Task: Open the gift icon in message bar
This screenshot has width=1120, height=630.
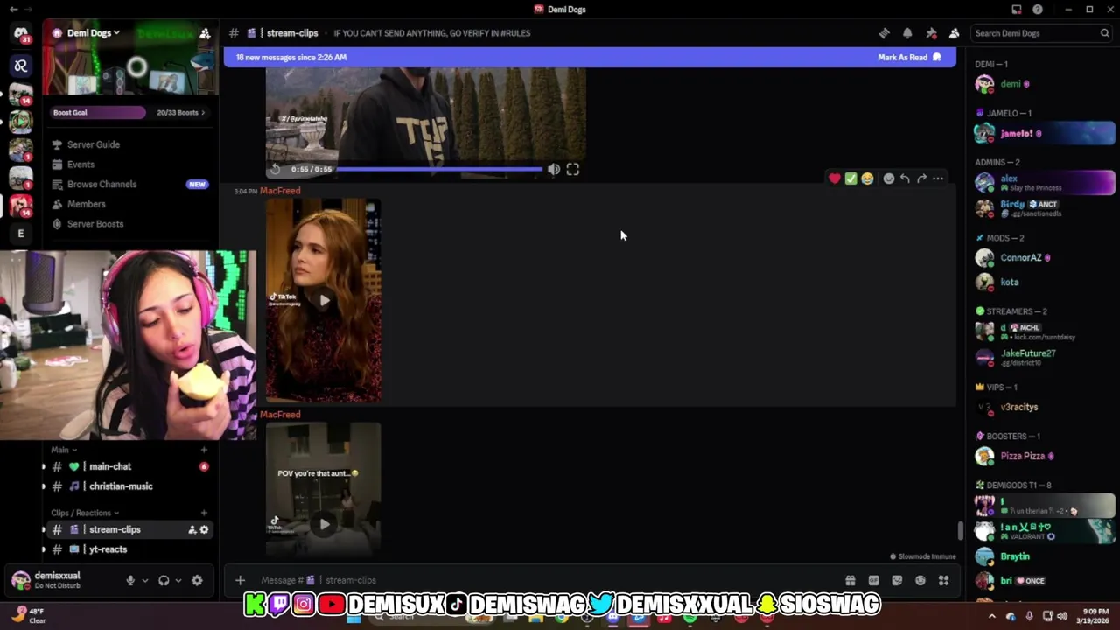Action: [850, 580]
